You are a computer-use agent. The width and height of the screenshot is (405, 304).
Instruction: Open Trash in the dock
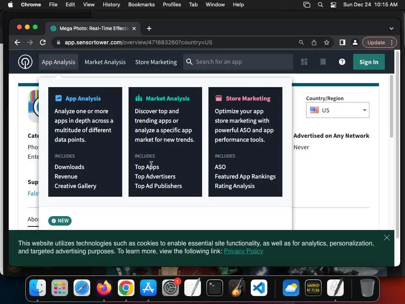(x=367, y=288)
